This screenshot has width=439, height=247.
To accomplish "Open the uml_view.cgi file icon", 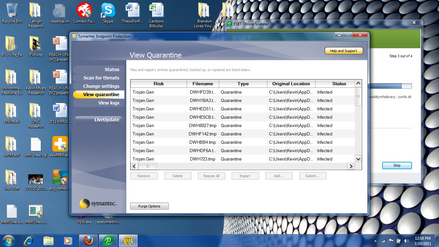I will (36, 147).
